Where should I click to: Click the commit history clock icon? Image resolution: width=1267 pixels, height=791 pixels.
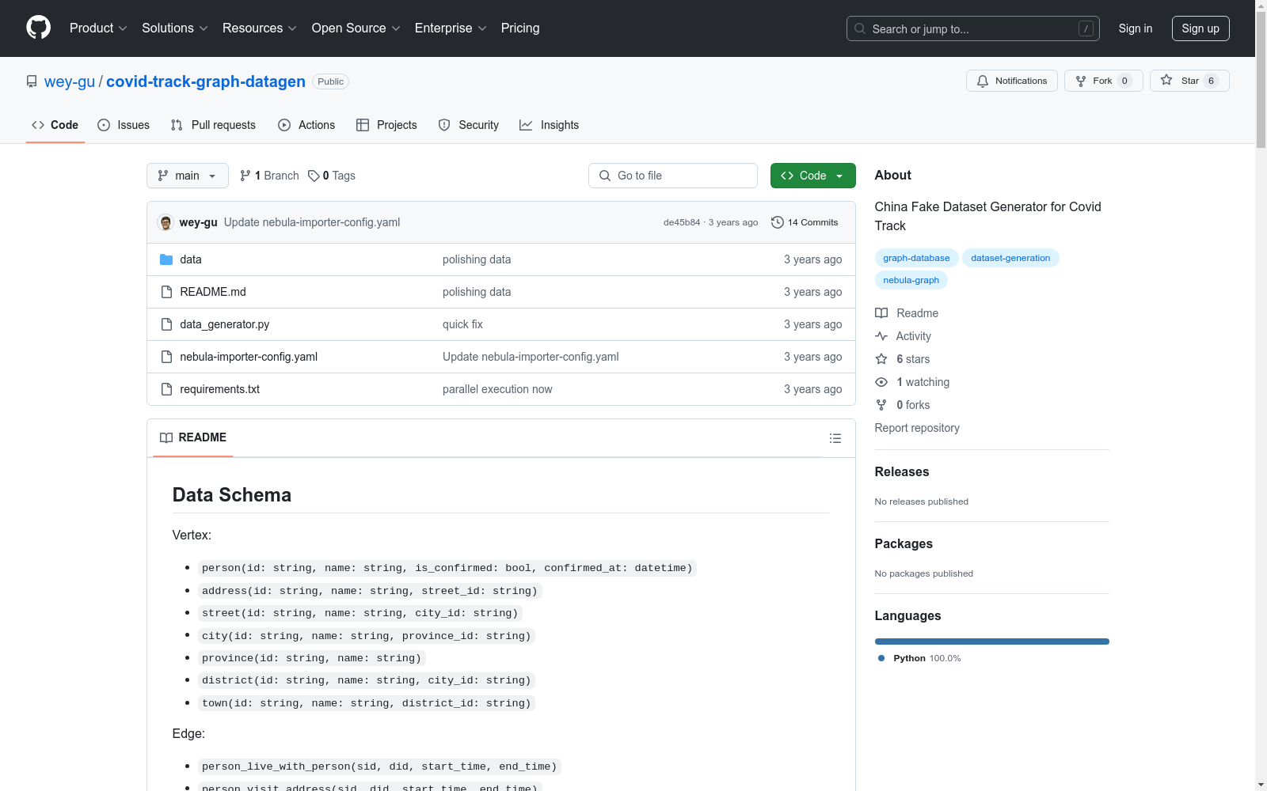click(x=778, y=222)
